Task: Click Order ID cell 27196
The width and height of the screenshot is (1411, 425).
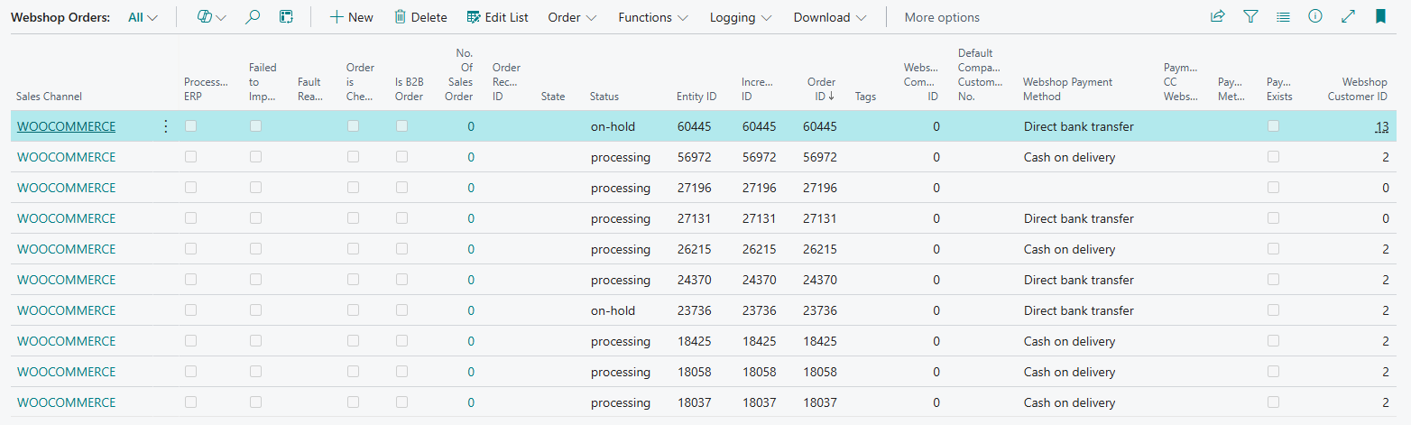Action: pyautogui.click(x=820, y=189)
